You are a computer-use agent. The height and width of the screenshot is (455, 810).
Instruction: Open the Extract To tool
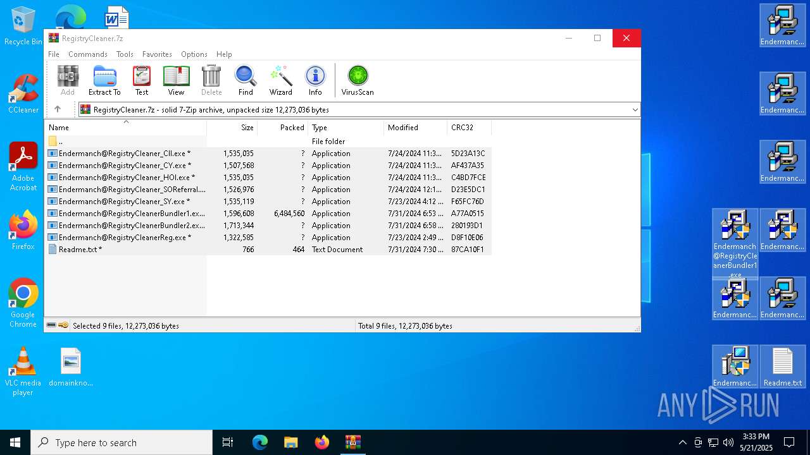tap(104, 80)
